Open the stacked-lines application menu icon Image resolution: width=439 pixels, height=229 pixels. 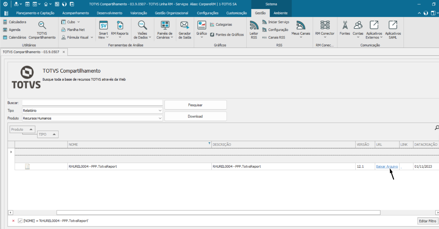coord(6,13)
